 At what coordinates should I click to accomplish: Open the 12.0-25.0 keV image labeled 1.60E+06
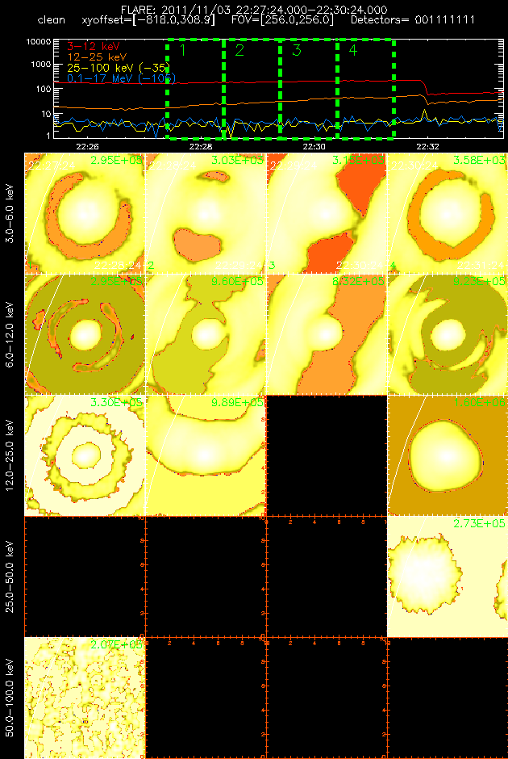(448, 455)
